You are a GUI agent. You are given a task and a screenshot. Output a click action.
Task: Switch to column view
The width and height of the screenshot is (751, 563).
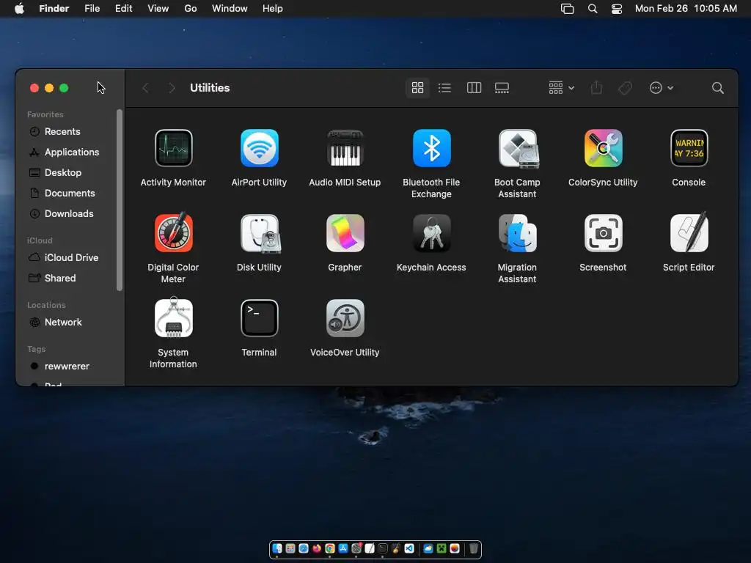pos(474,88)
